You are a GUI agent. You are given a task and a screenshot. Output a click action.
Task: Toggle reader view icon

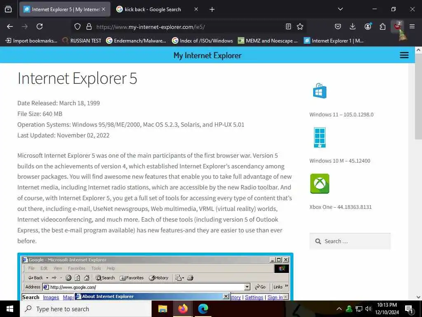click(288, 26)
